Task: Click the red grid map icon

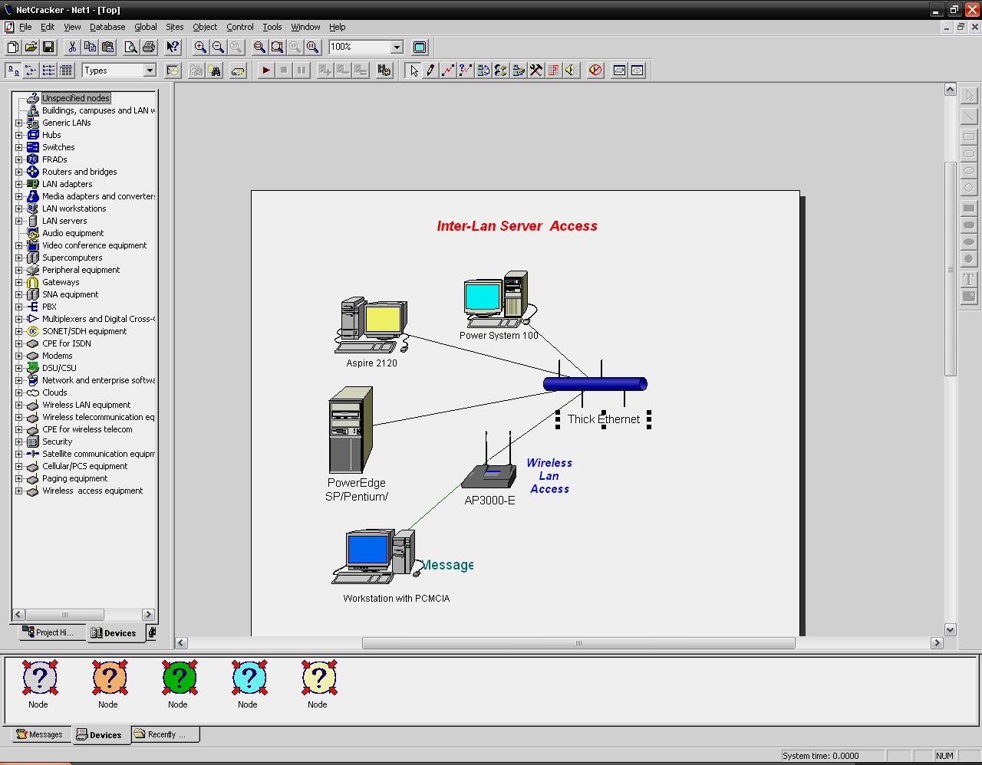Action: coord(554,71)
